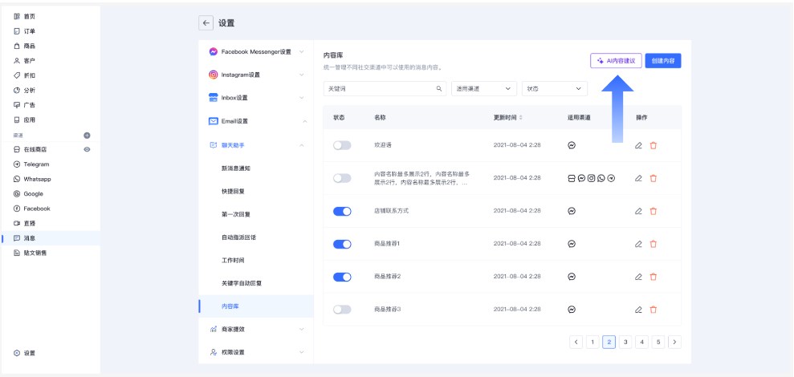
Task: Click the Instagram logo icon in settings menu
Action: tap(214, 75)
